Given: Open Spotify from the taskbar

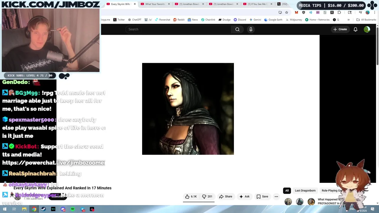Looking at the screenshot, I should coord(73,209).
